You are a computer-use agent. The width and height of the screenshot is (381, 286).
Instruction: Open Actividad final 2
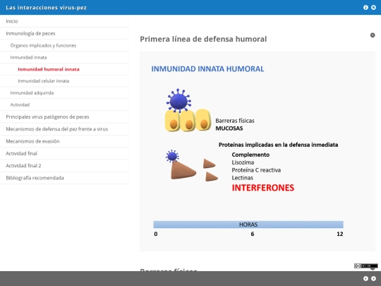64,166
